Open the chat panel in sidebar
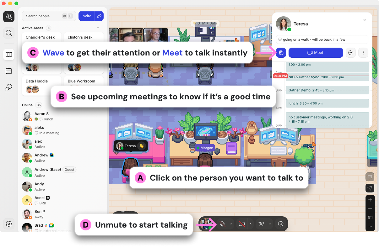The image size is (379, 247). [8, 87]
